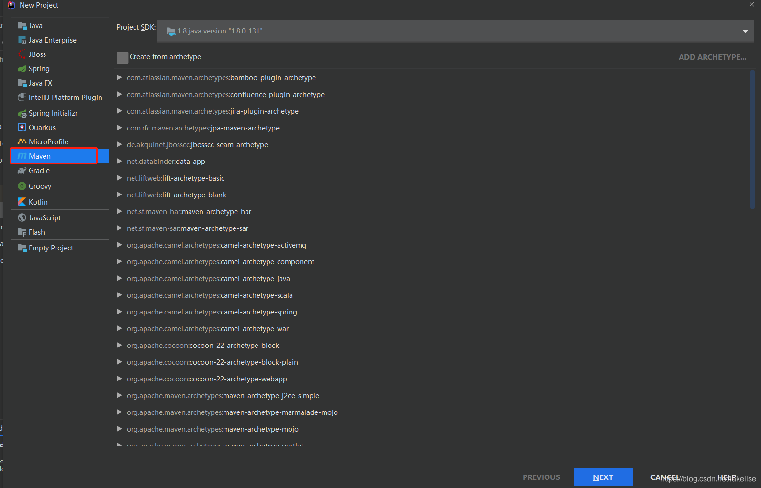The height and width of the screenshot is (488, 761).
Task: Expand bamboo-plugin-archetype entry
Action: pos(120,78)
